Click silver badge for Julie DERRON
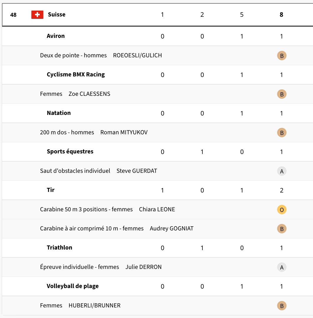The width and height of the screenshot is (313, 318). point(282,267)
